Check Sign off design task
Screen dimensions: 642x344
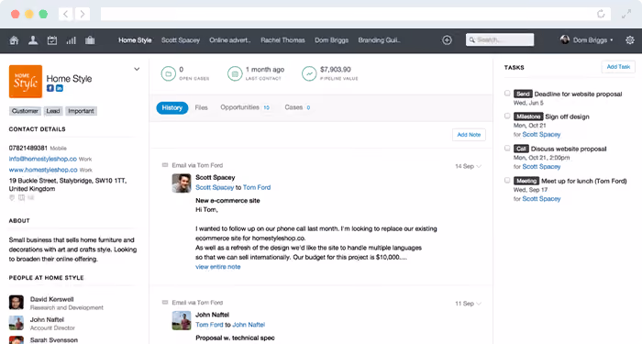coord(507,116)
